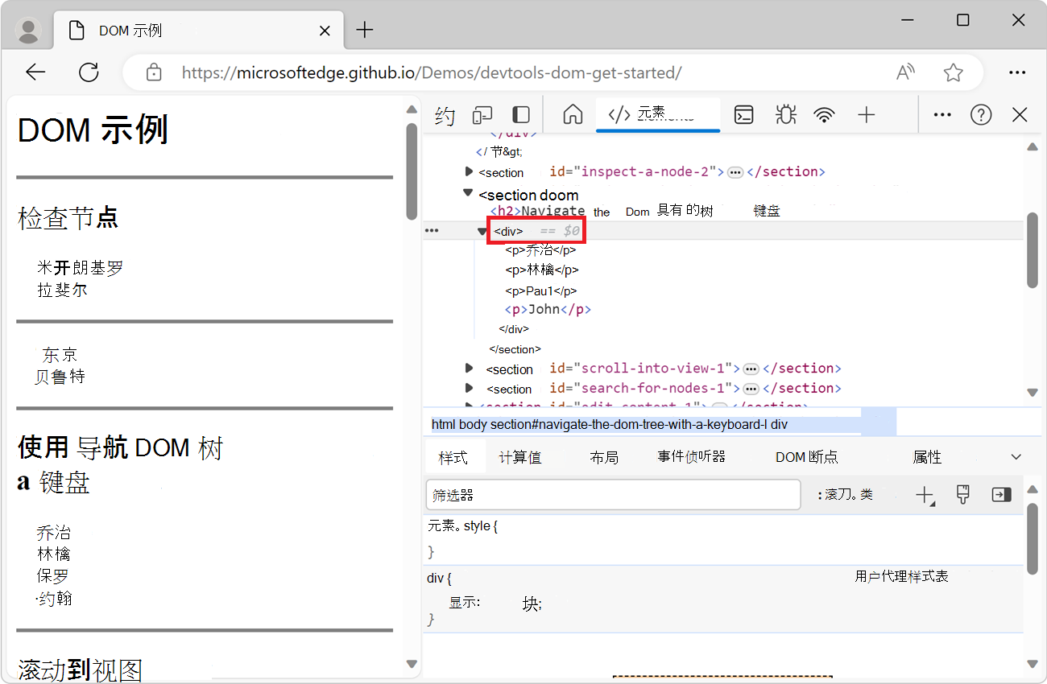1047x684 pixels.
Task: Open the Sources bug icon
Action: tap(785, 115)
